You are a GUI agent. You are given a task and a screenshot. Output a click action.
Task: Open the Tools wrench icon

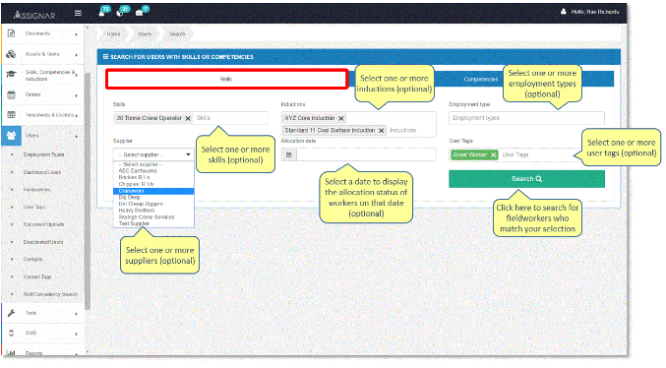click(12, 313)
